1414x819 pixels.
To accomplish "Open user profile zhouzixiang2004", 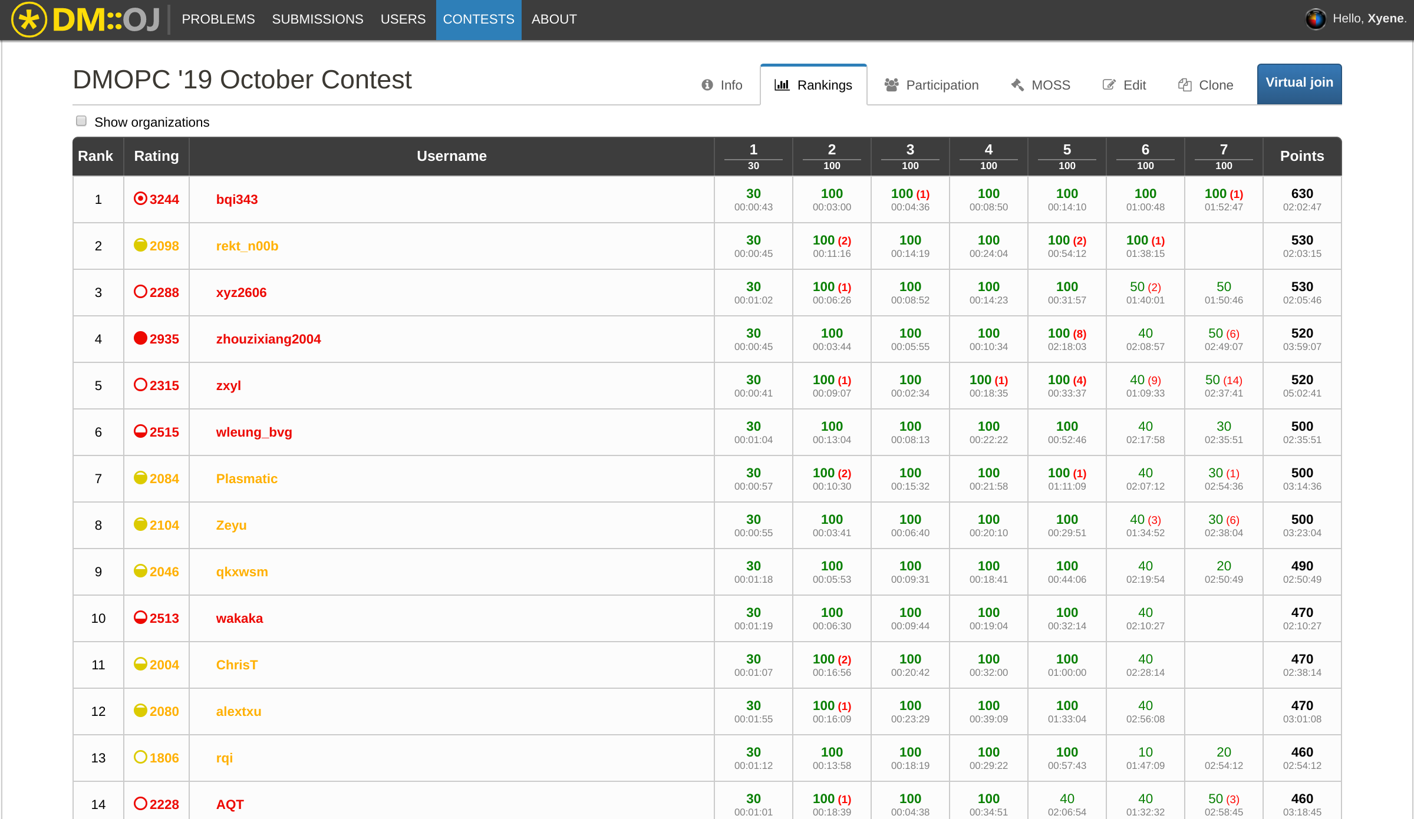I will pyautogui.click(x=268, y=339).
